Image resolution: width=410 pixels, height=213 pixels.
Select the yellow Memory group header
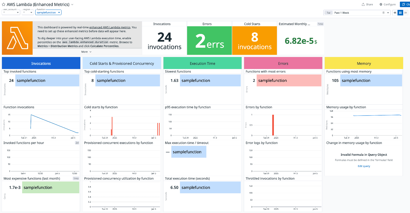point(364,63)
